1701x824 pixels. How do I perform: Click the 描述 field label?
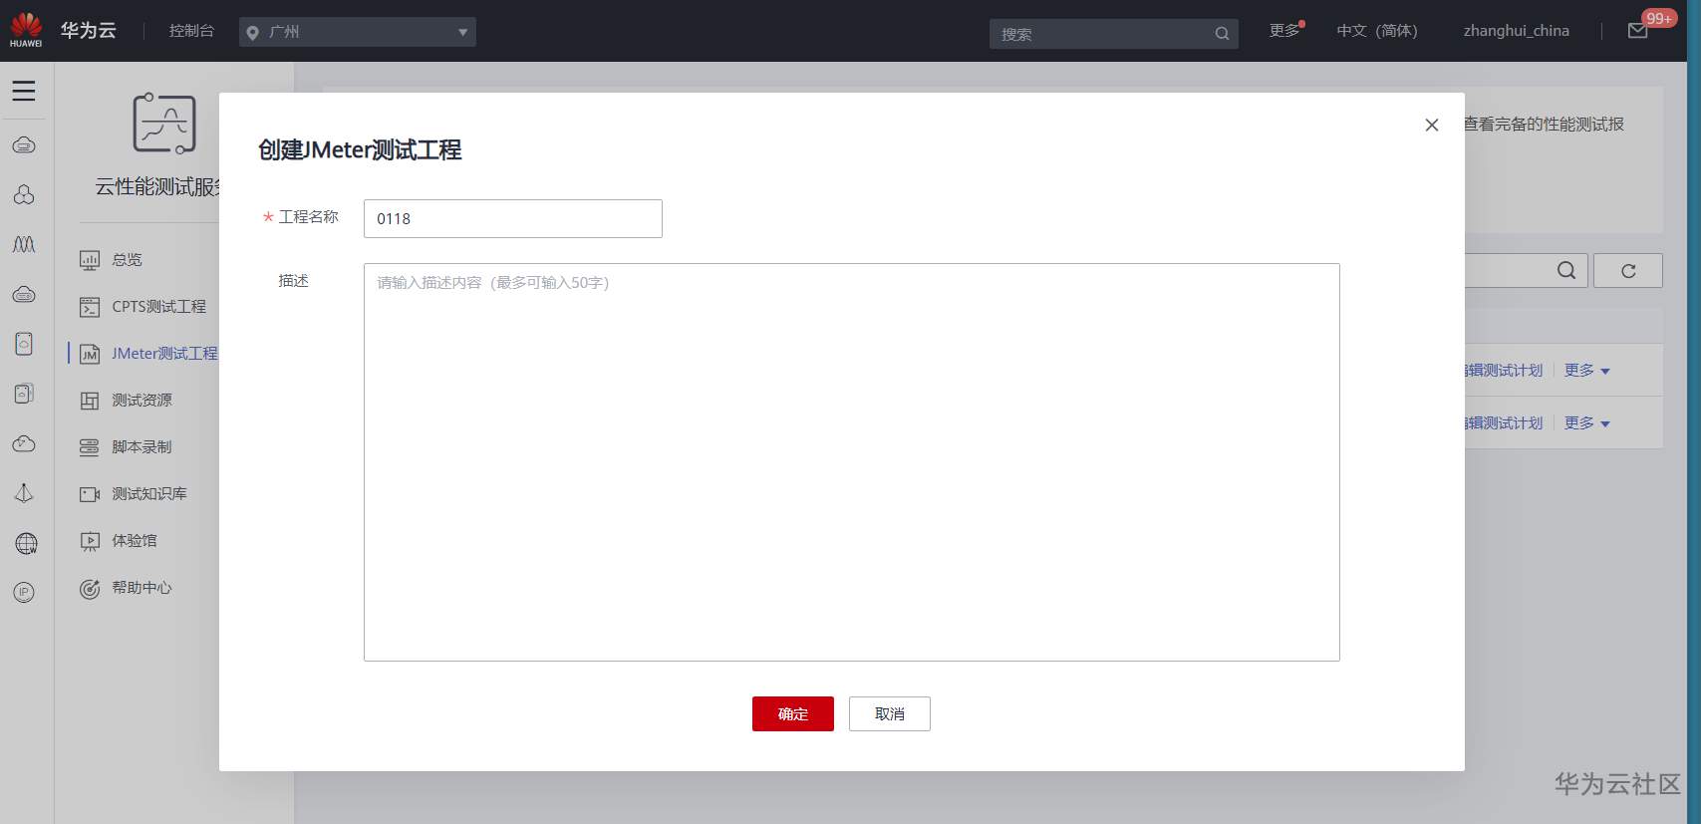tap(294, 281)
